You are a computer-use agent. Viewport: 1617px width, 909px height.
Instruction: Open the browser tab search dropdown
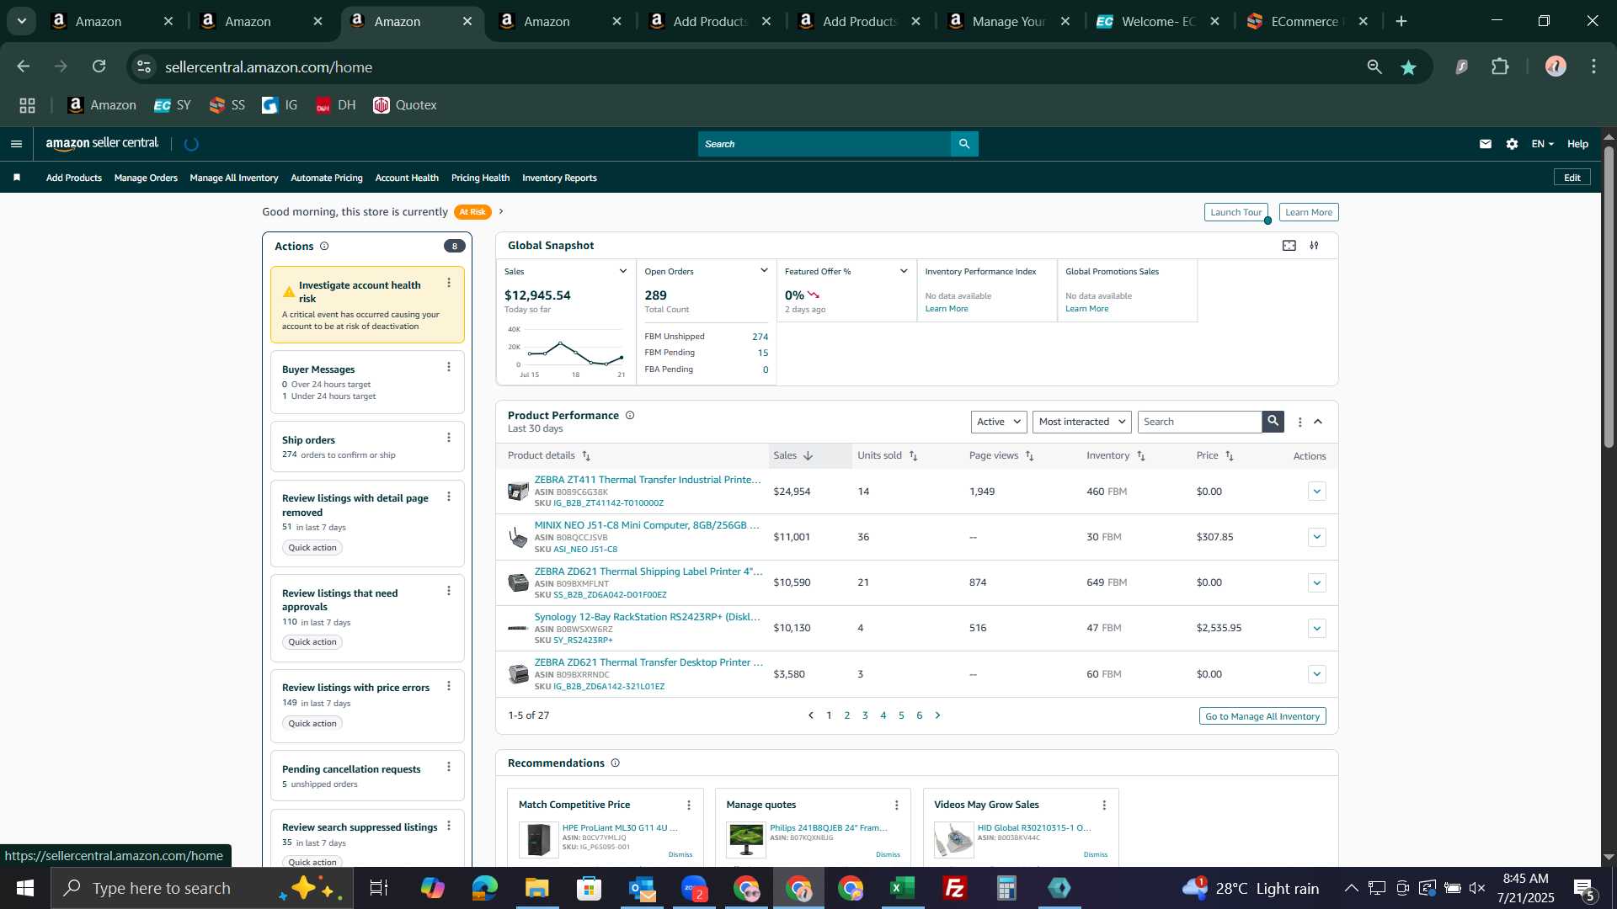(22, 21)
